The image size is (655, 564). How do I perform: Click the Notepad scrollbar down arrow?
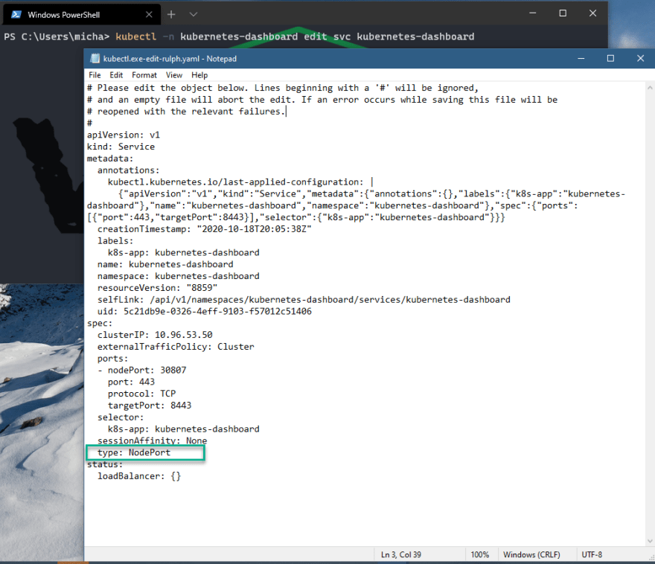click(x=650, y=541)
